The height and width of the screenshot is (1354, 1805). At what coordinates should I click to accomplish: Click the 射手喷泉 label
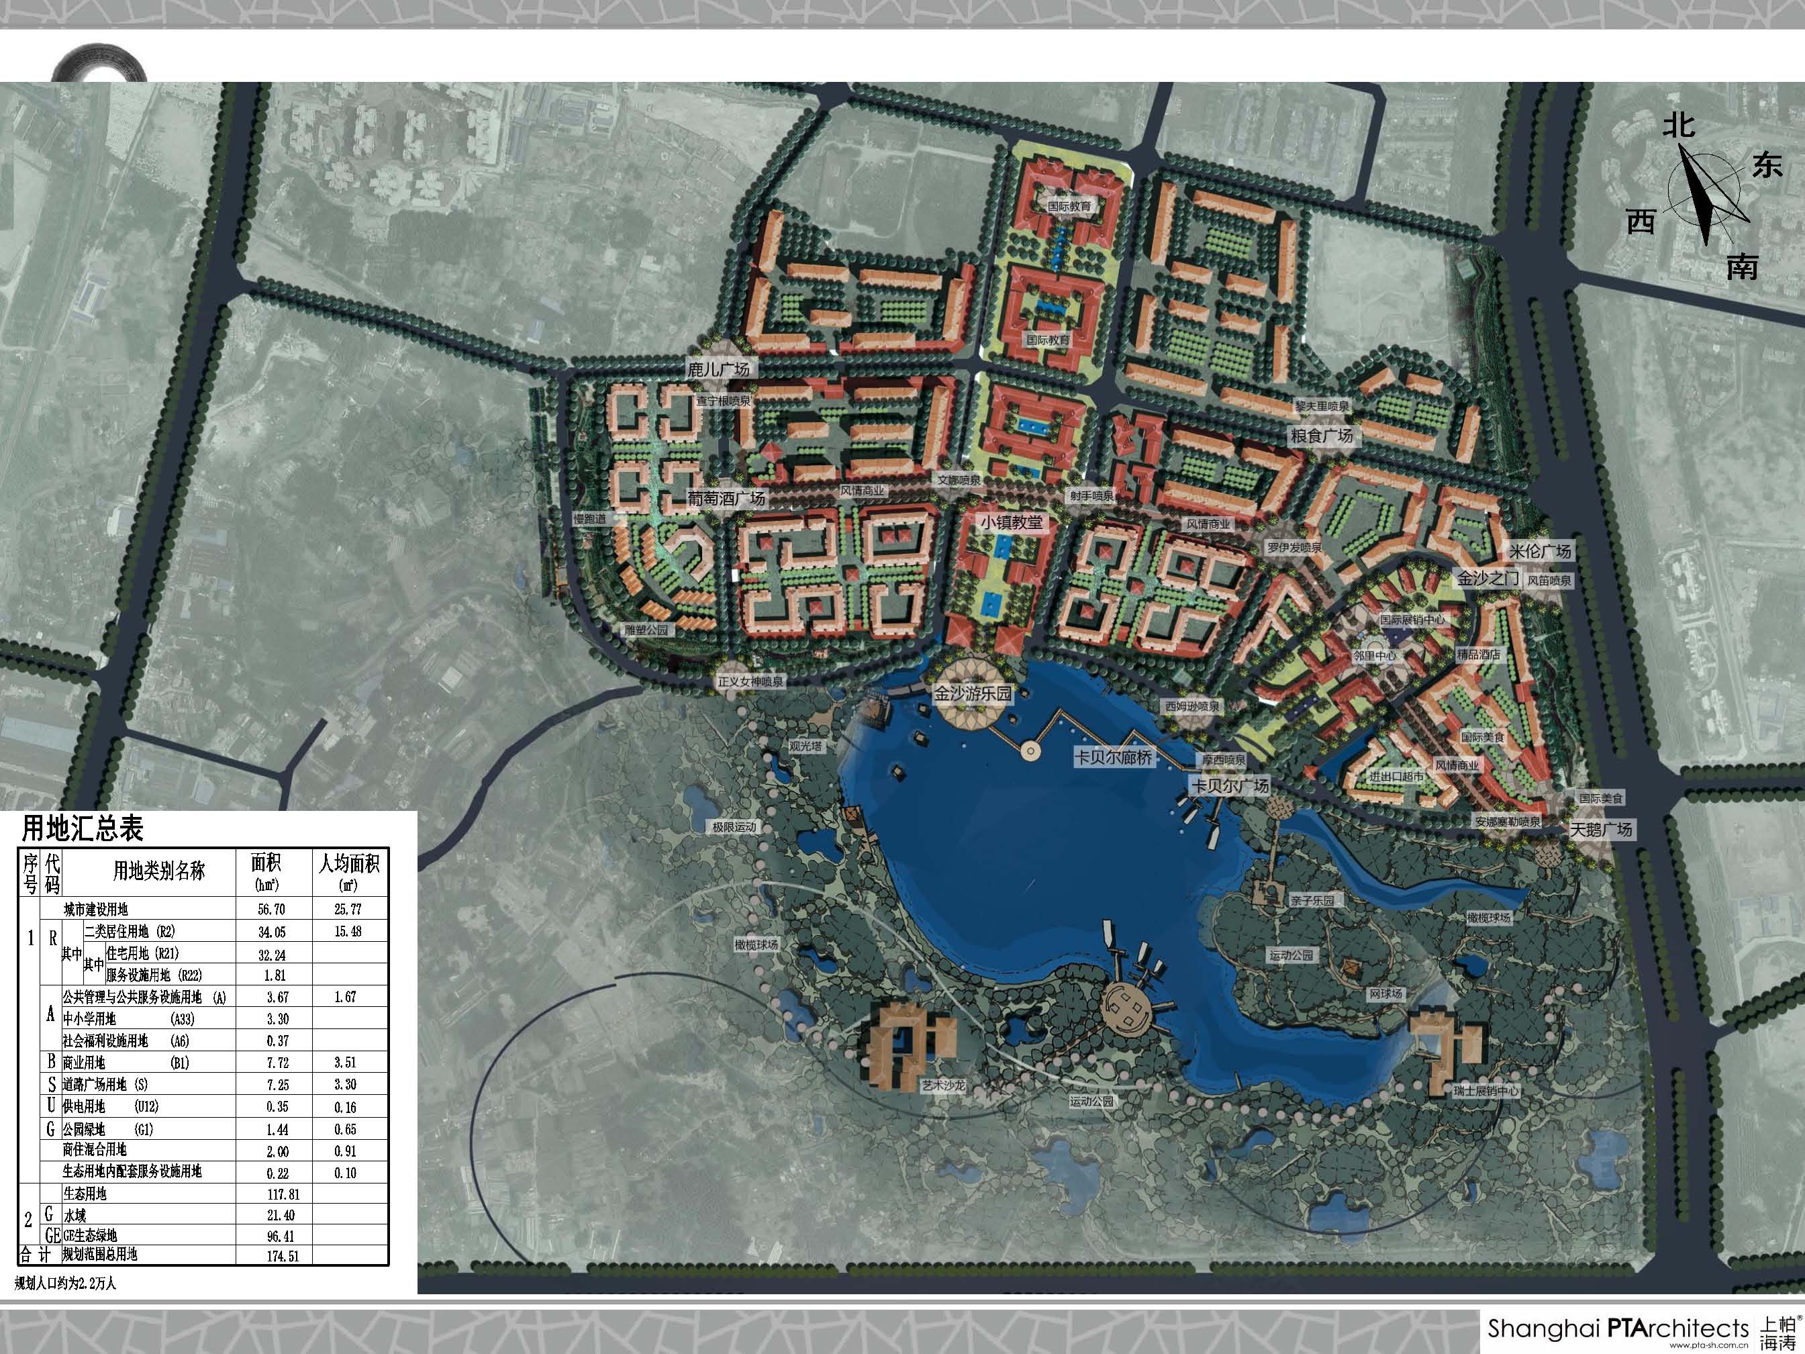[x=1092, y=495]
